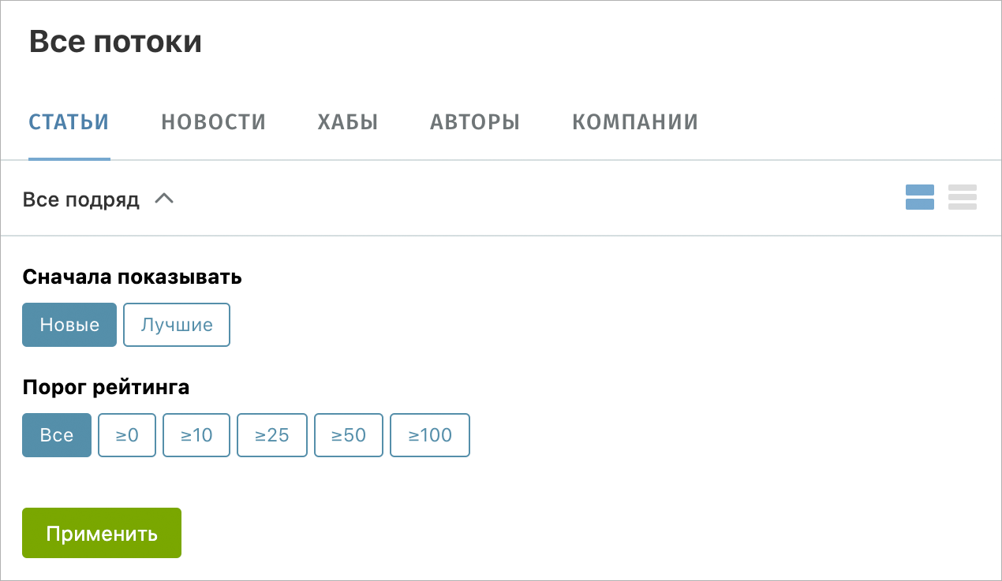Viewport: 1002px width, 581px height.
Task: Switch to card view layout
Action: pos(919,197)
